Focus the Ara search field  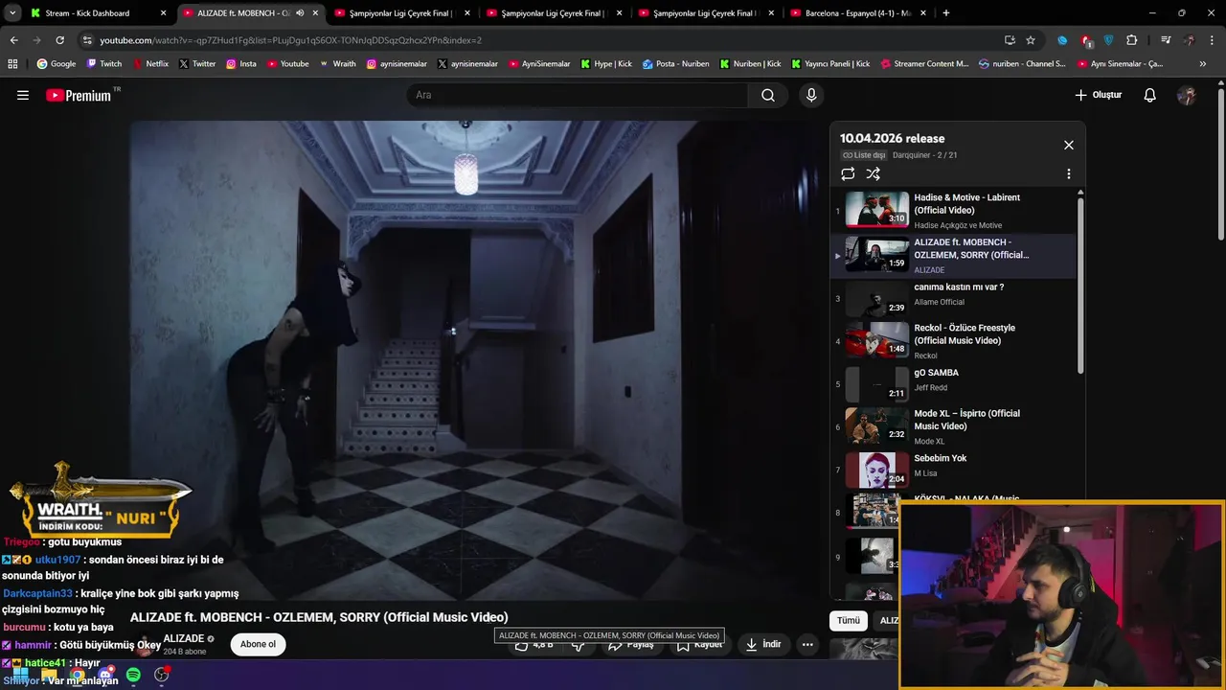pos(578,95)
